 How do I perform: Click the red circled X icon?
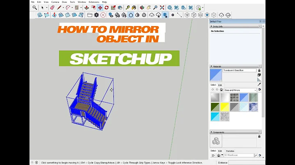(x=103, y=15)
